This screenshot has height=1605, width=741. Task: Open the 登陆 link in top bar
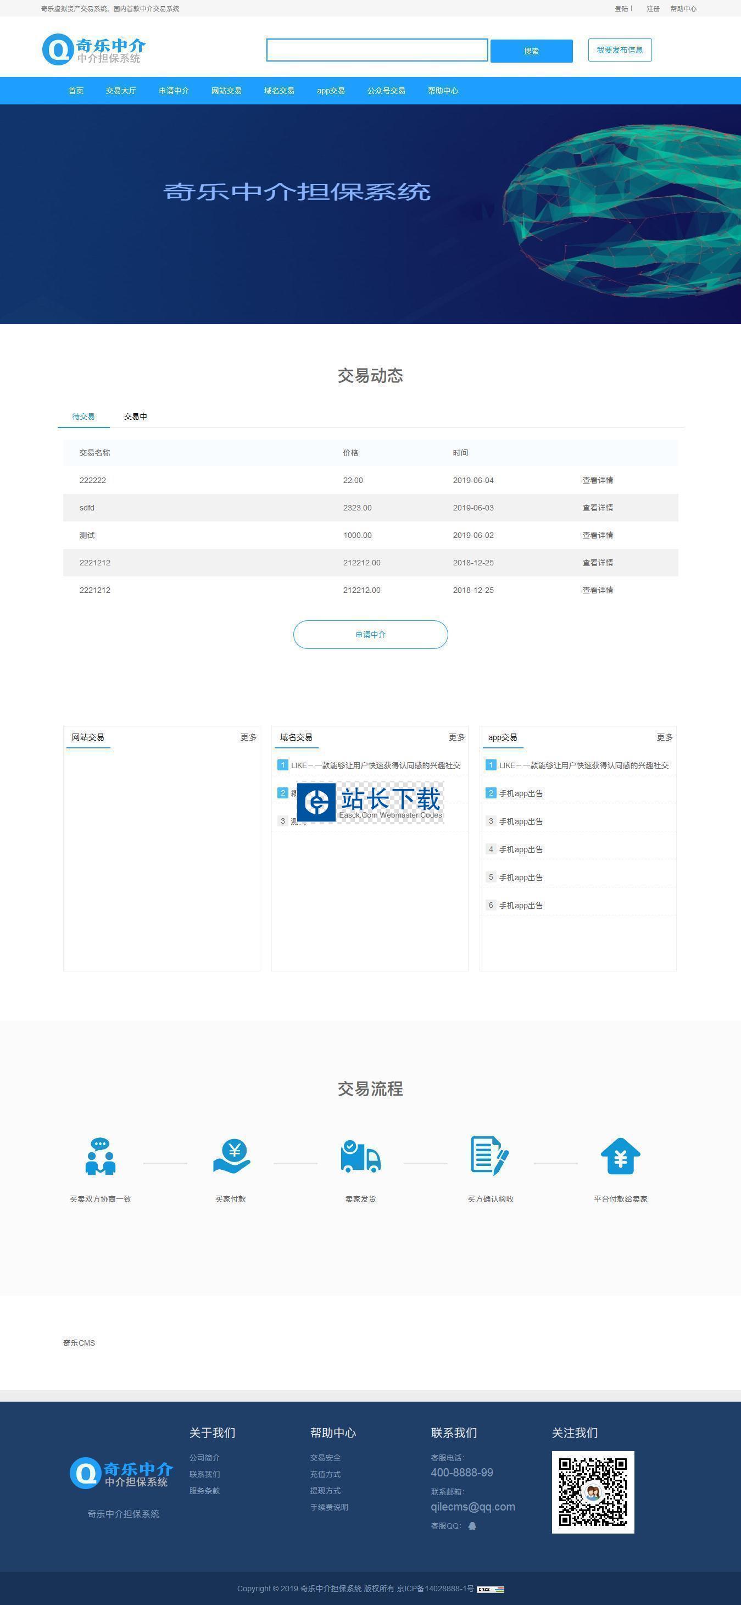tap(621, 9)
